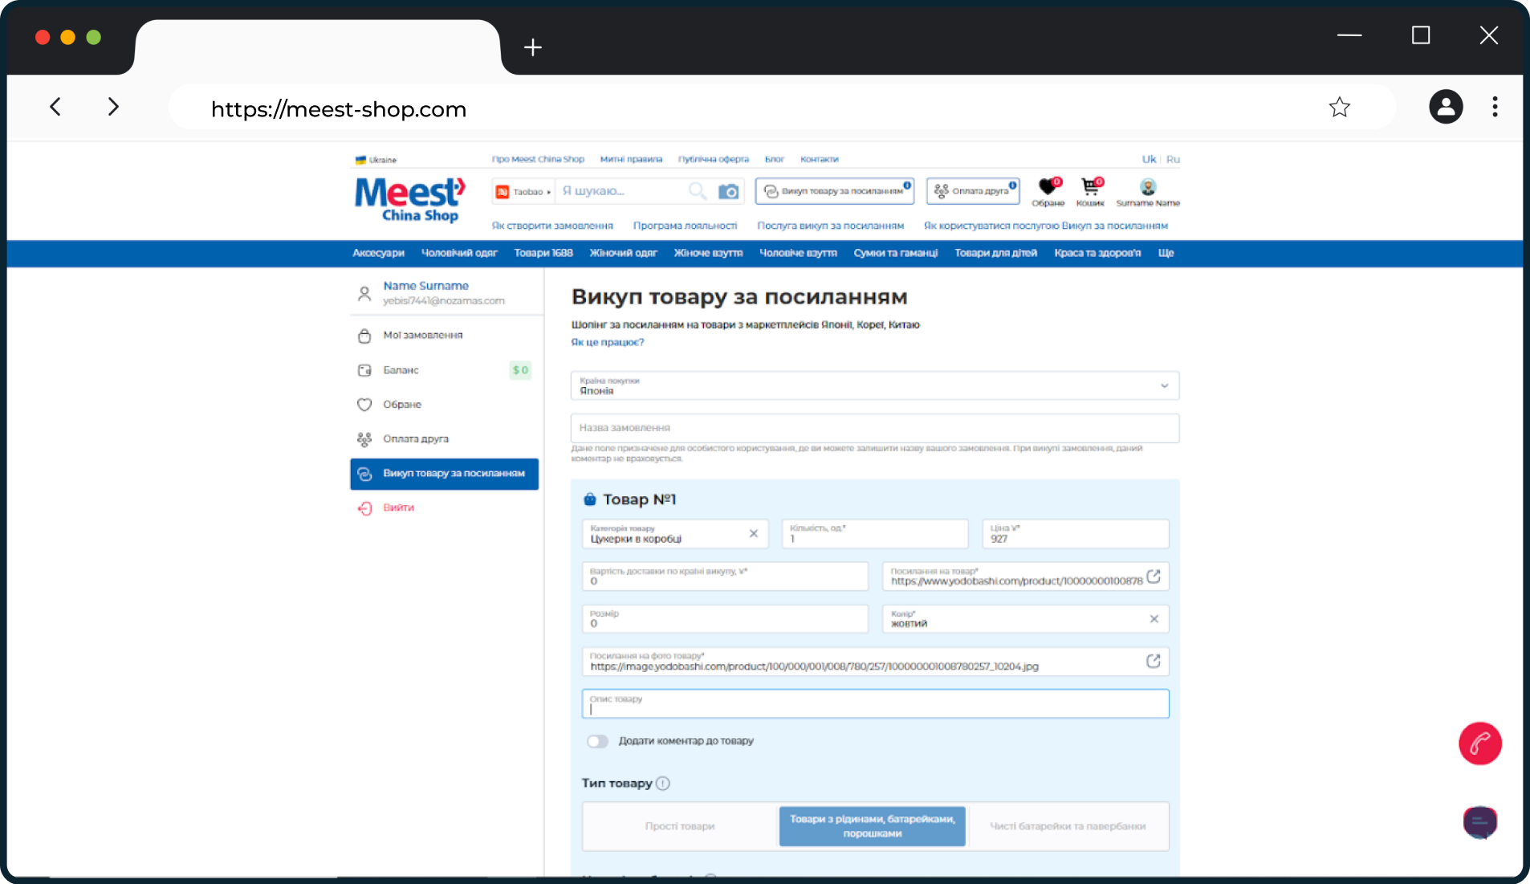Expand the Країна покупки dropdown
1530x884 pixels.
point(875,385)
